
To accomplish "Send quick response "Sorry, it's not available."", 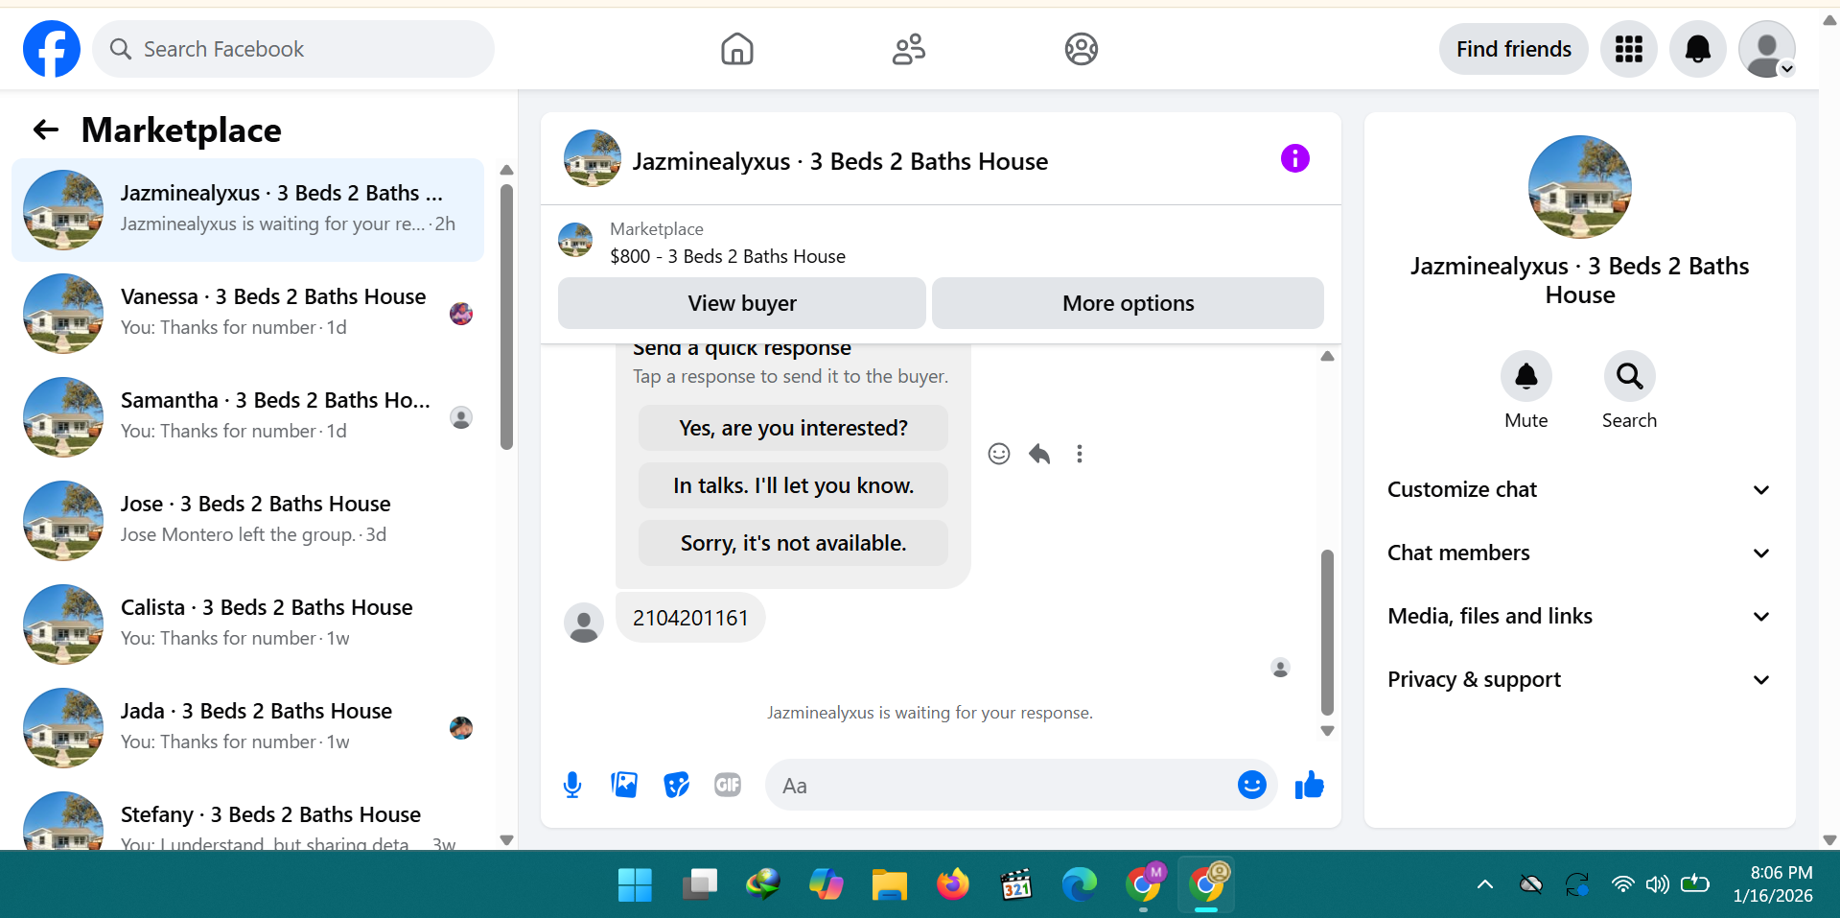I will (x=793, y=543).
